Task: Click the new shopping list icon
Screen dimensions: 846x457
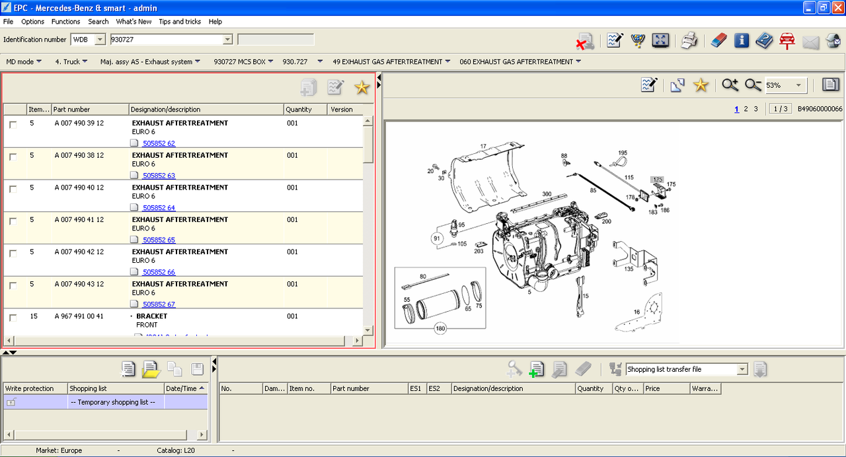Action: pos(128,369)
